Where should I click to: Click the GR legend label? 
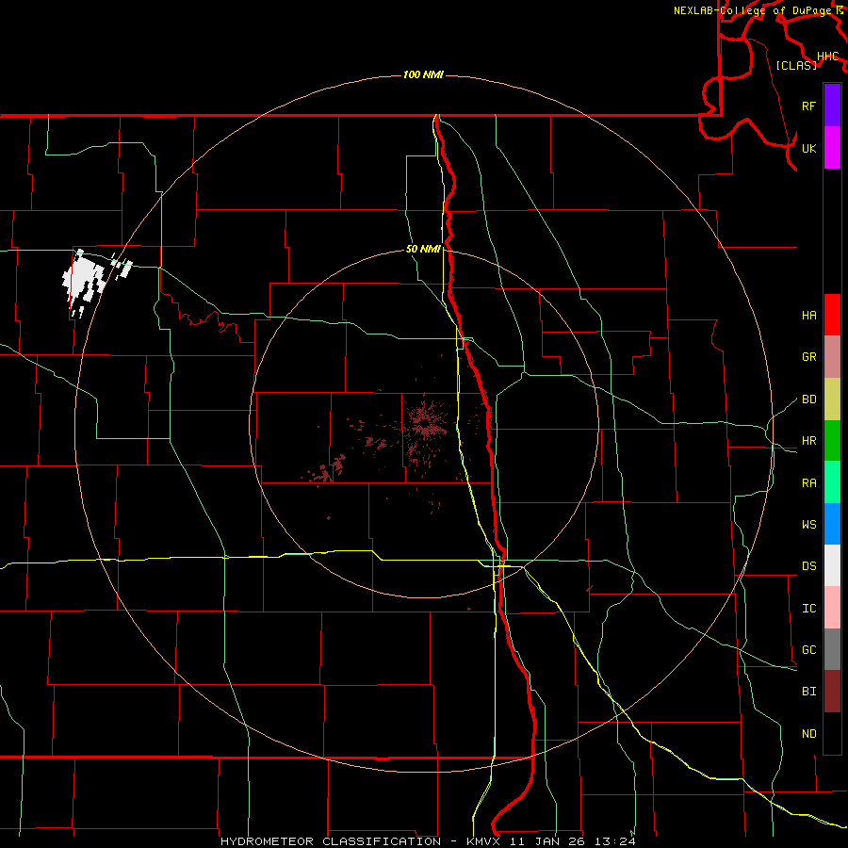[x=809, y=357]
